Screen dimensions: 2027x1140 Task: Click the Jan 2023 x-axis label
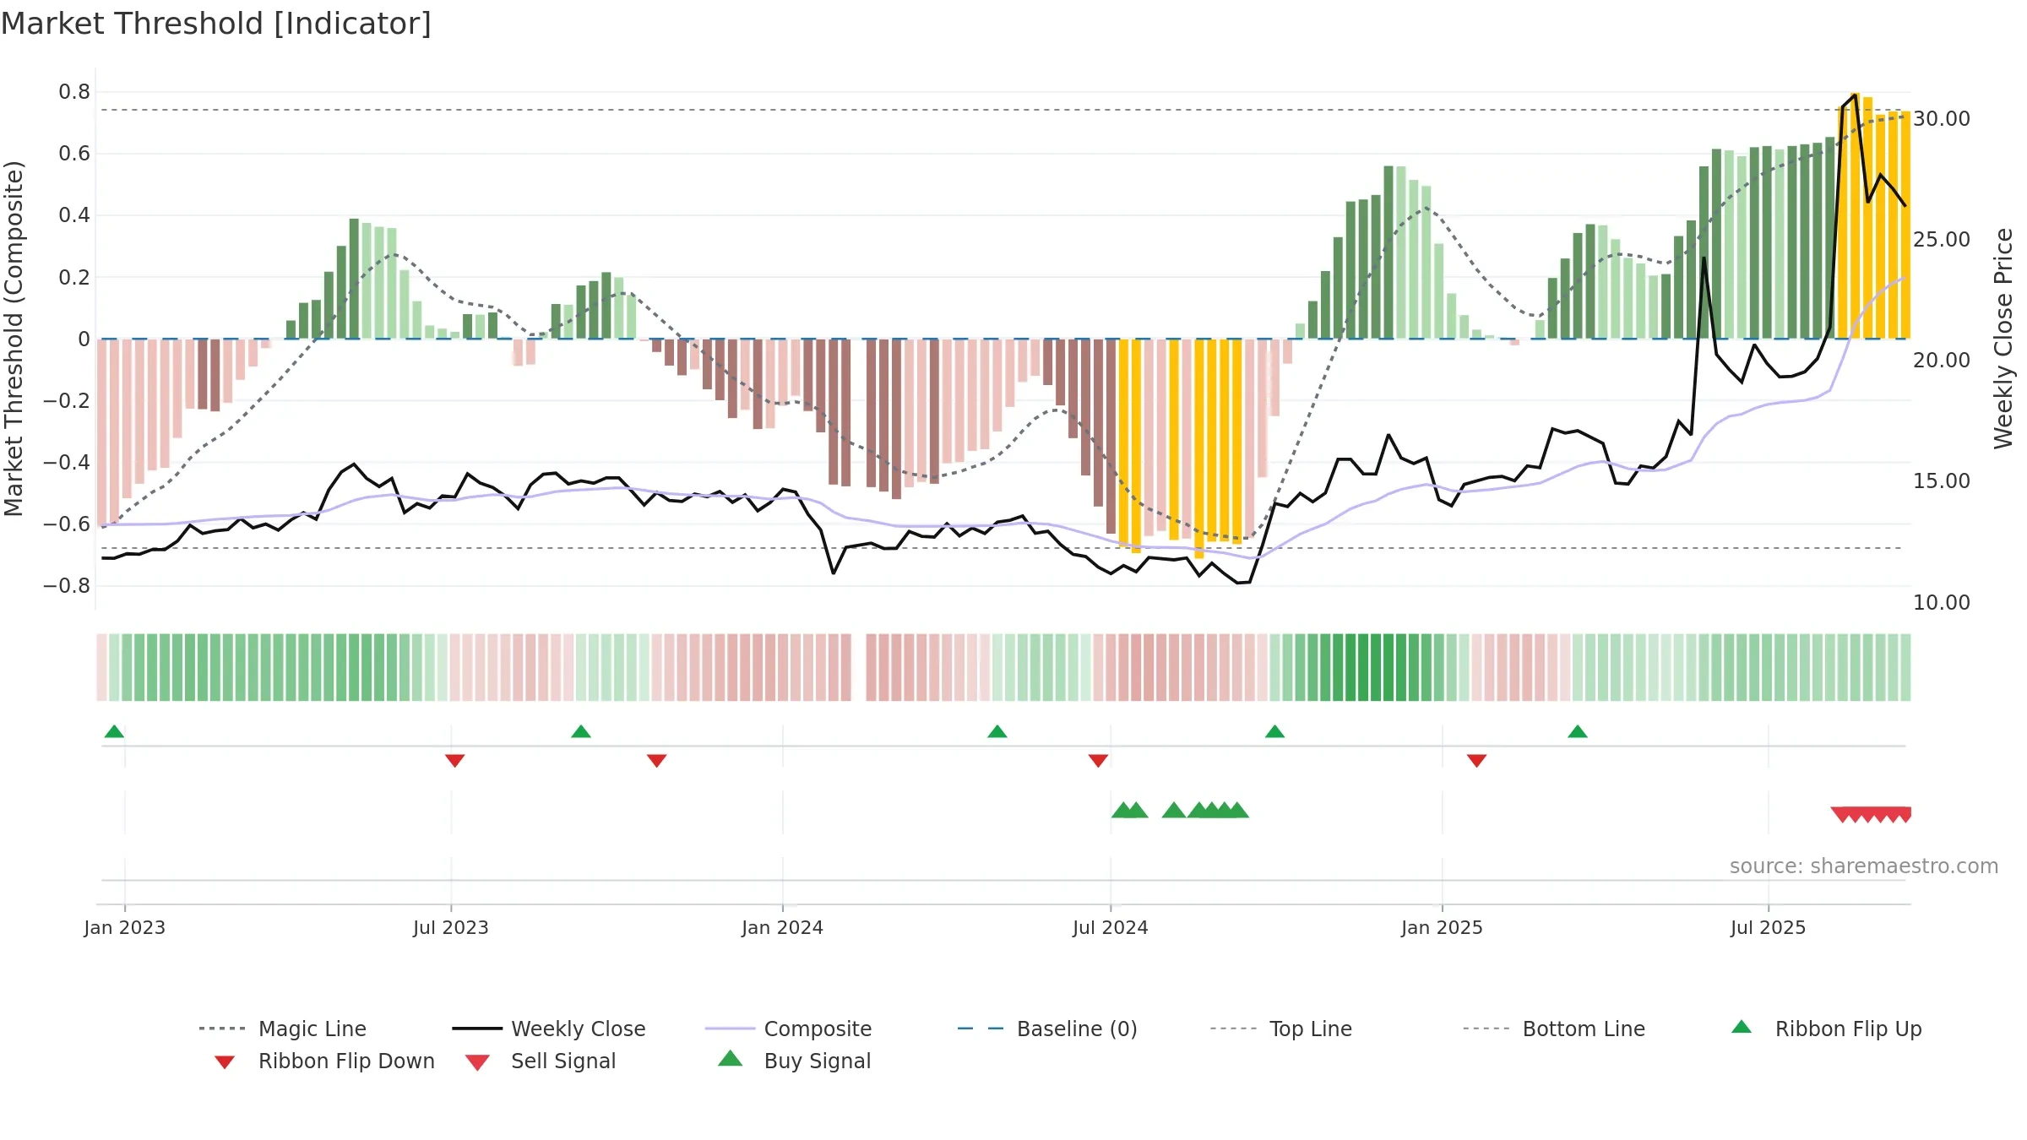[124, 927]
